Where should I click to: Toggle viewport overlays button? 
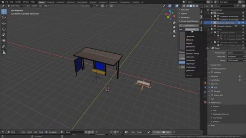point(177,6)
